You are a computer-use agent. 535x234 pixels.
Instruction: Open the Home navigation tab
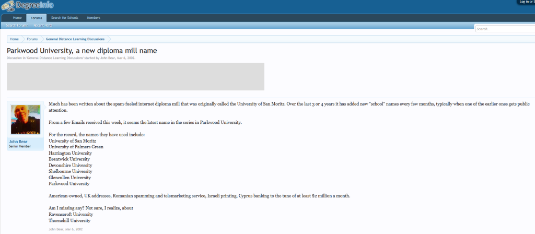coord(17,18)
